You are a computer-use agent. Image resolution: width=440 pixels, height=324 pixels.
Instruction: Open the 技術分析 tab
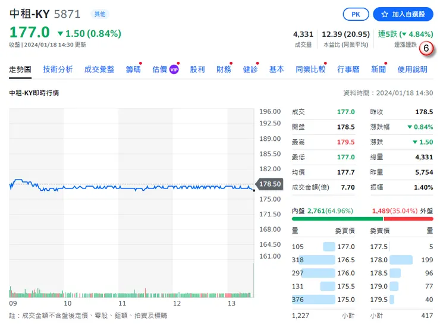(x=58, y=70)
